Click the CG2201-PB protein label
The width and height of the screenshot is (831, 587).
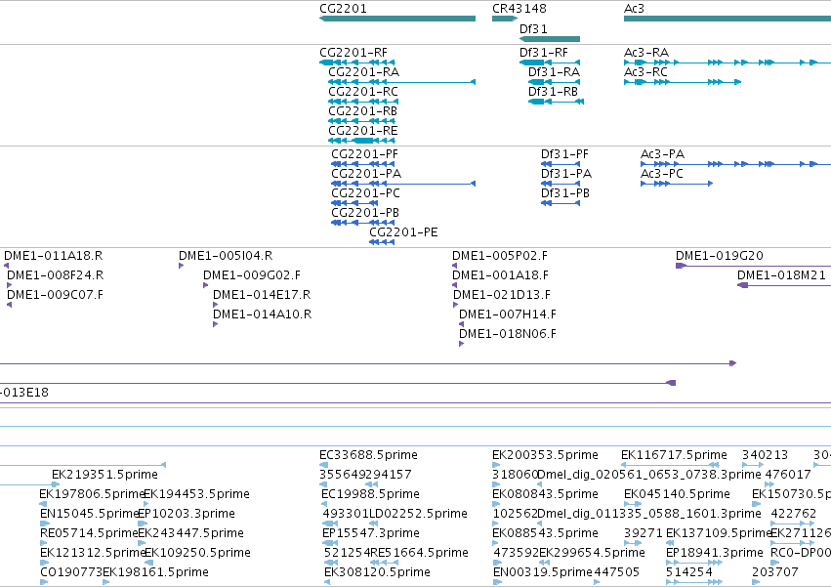point(365,213)
